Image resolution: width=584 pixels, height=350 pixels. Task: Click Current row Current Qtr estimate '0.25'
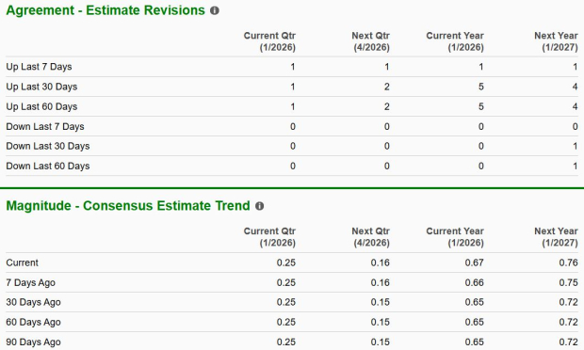coord(286,262)
